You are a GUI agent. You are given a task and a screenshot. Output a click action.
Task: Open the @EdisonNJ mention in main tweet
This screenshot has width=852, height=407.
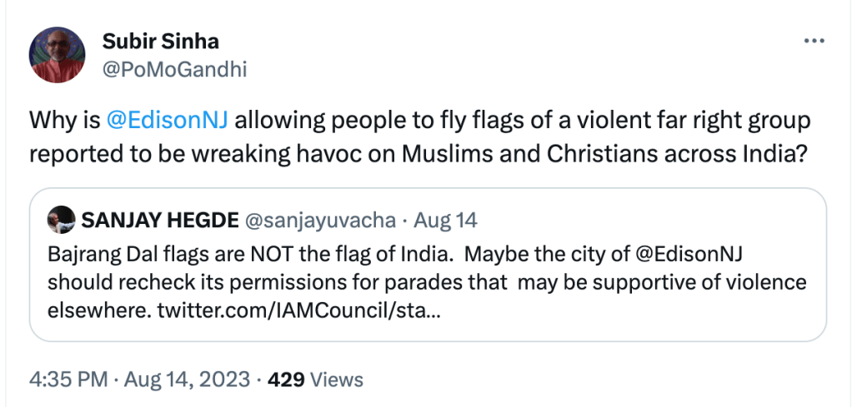168,122
